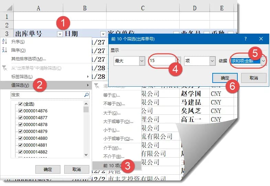Toggle the (全选) select all checkbox
Viewport: 270px width, 186px height.
coord(20,104)
